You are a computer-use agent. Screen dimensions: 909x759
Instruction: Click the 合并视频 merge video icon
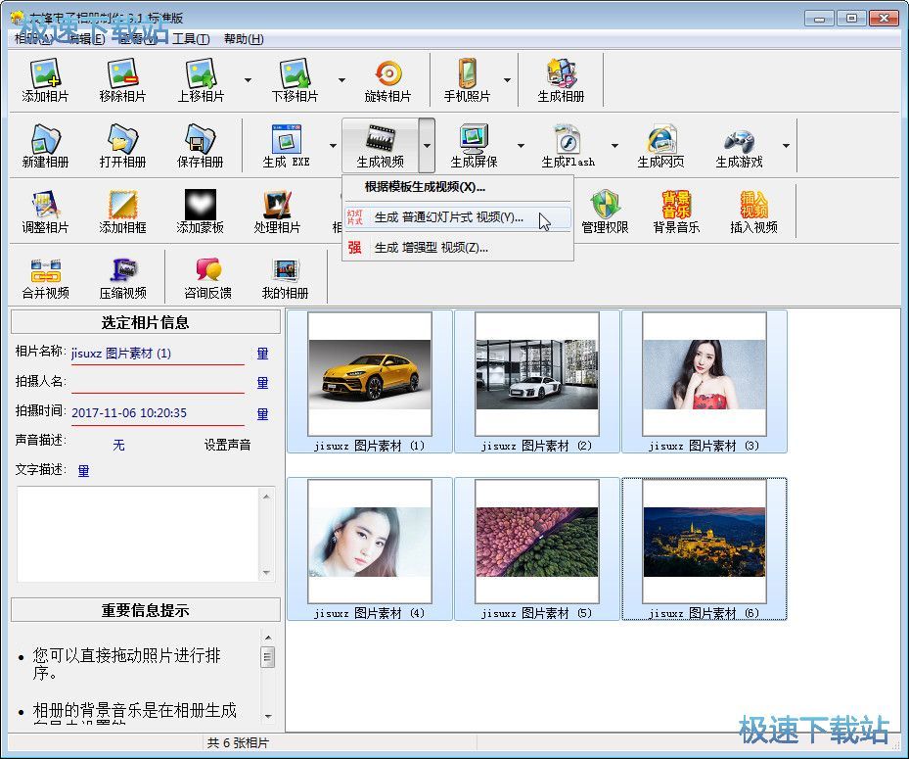point(45,277)
